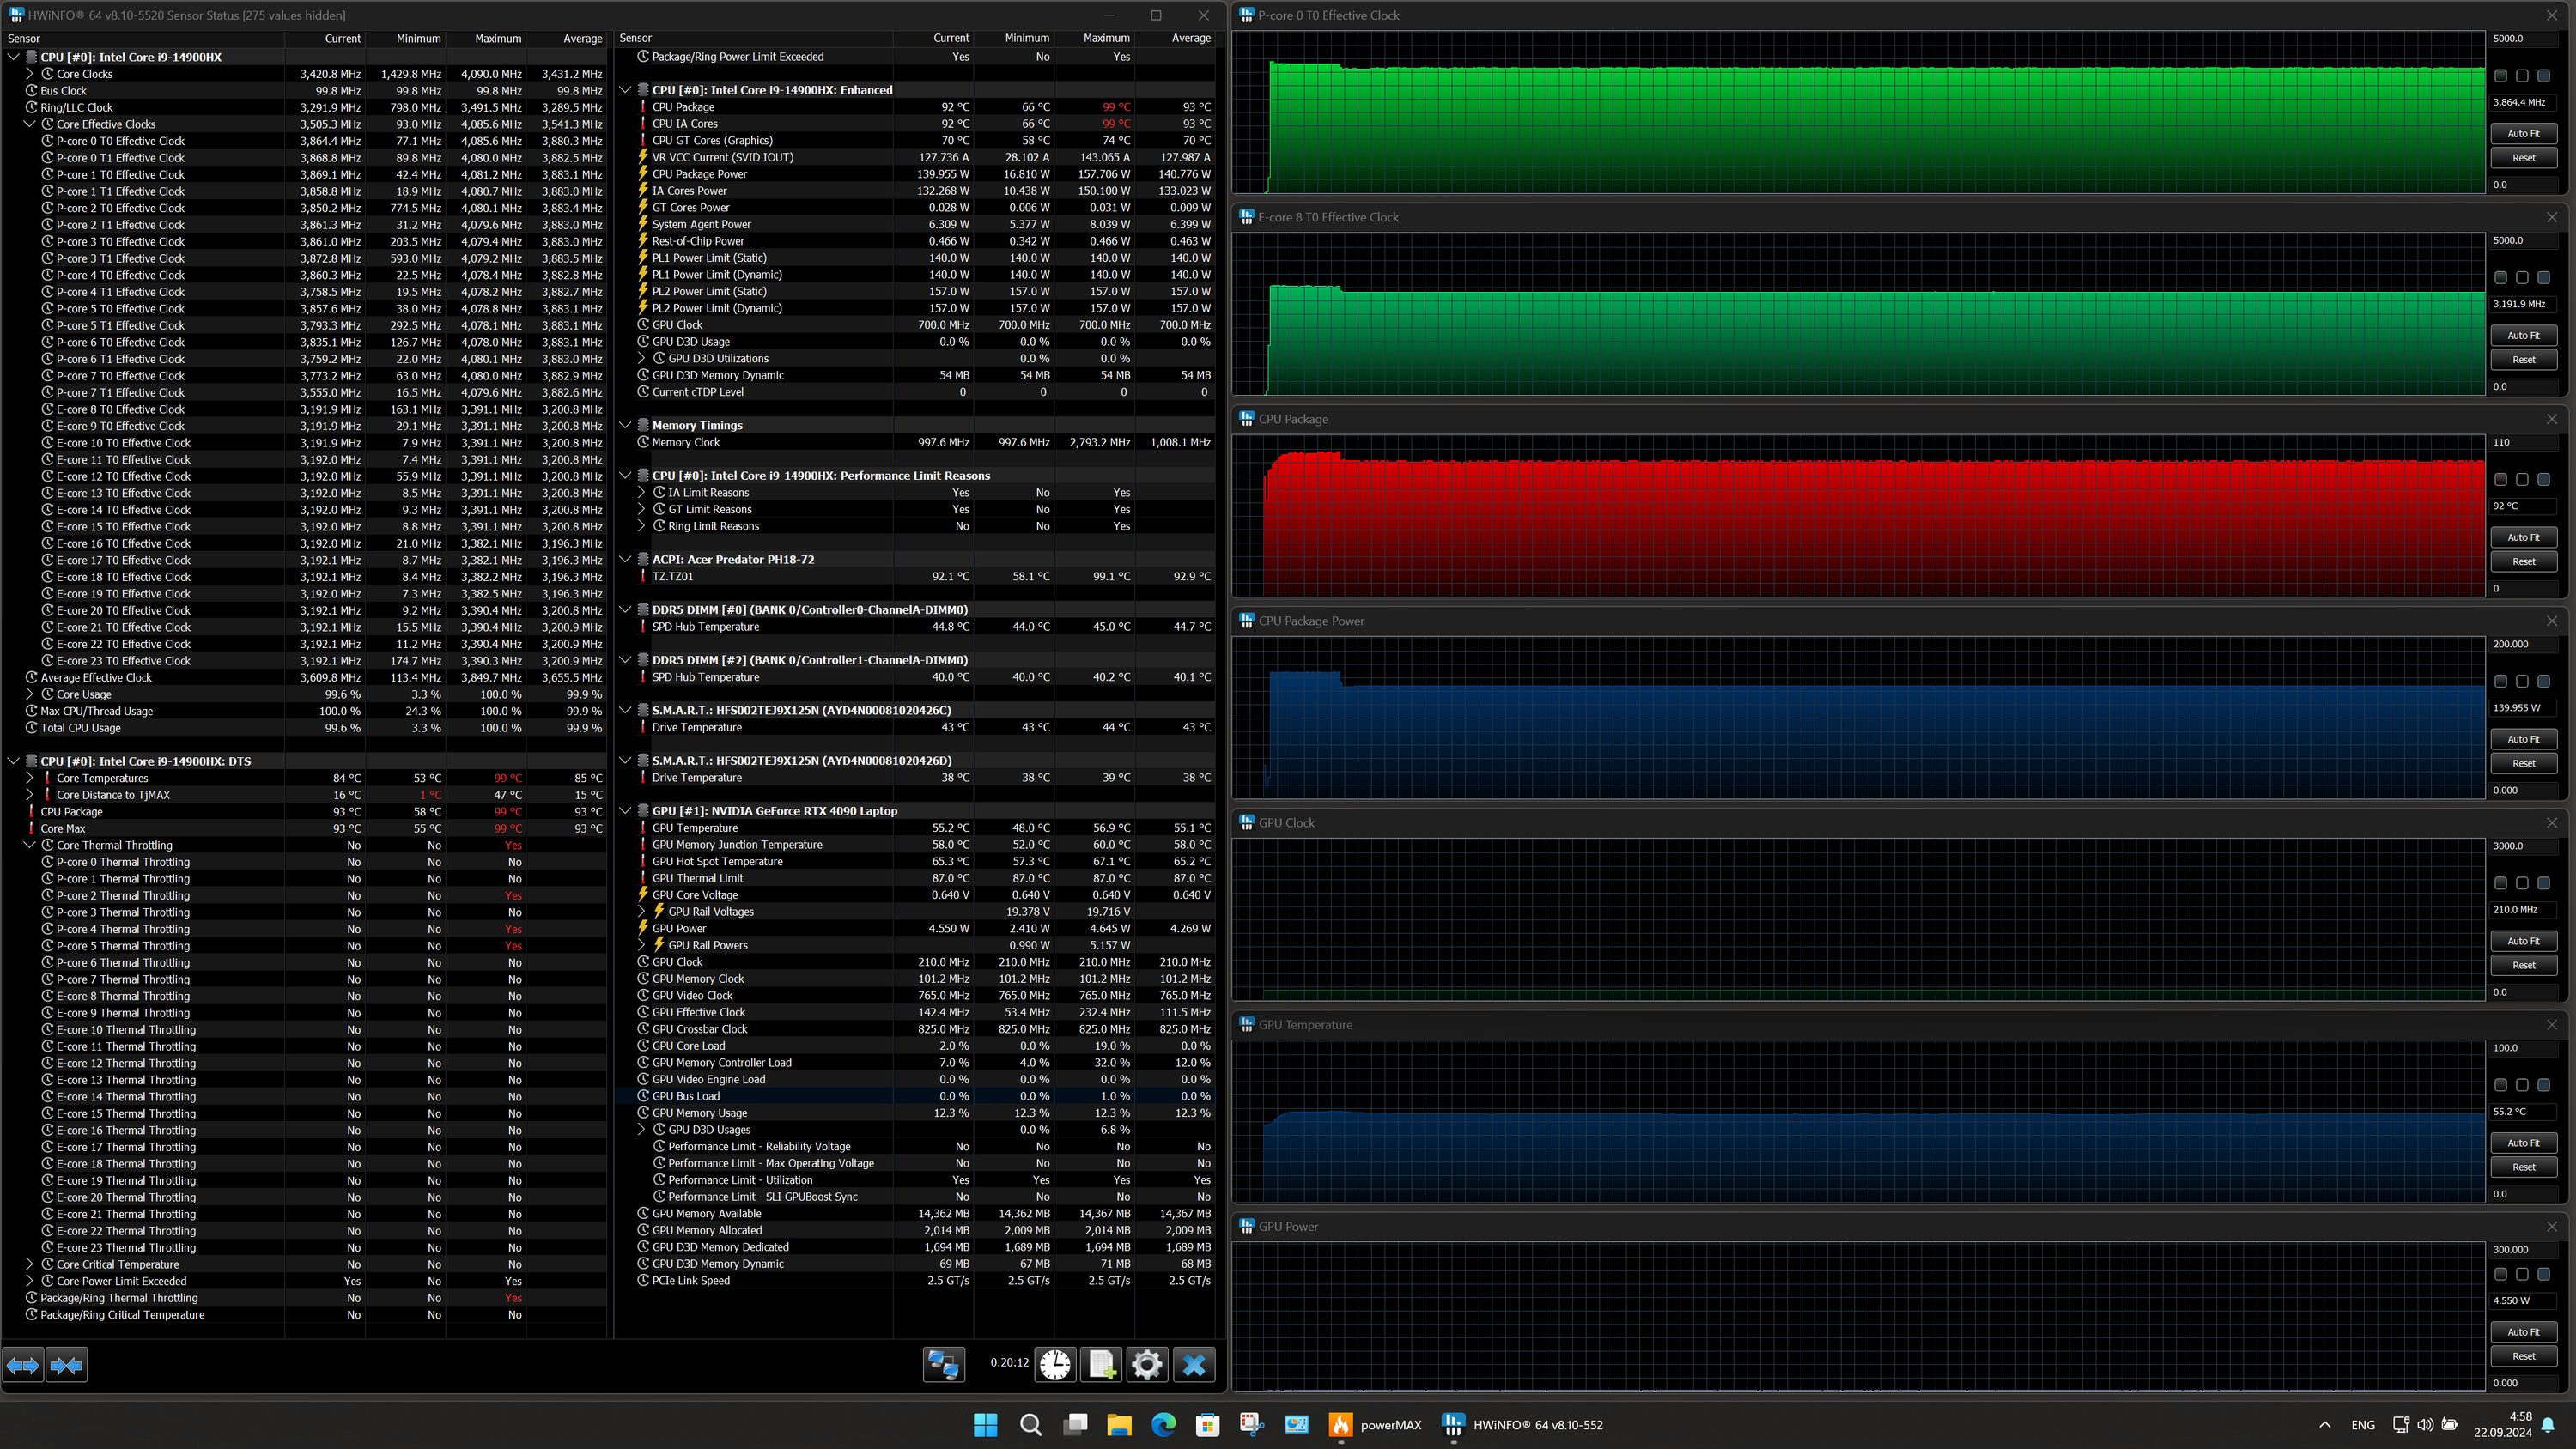Expand the Core Temperatures group
2576x1449 pixels.
(x=29, y=778)
